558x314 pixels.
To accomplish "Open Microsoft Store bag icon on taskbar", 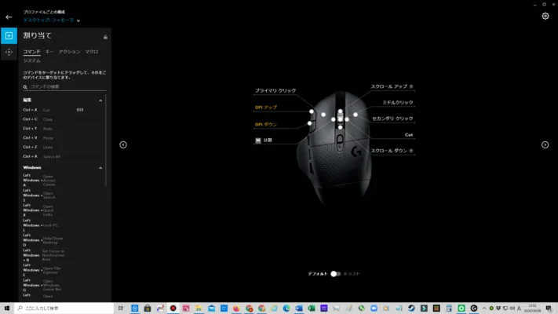I will coord(148,309).
